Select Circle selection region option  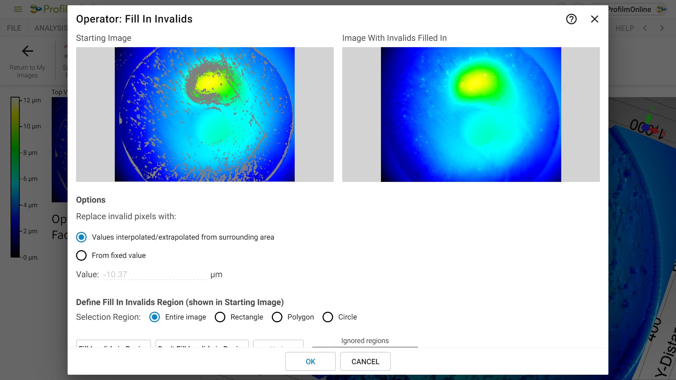[328, 317]
